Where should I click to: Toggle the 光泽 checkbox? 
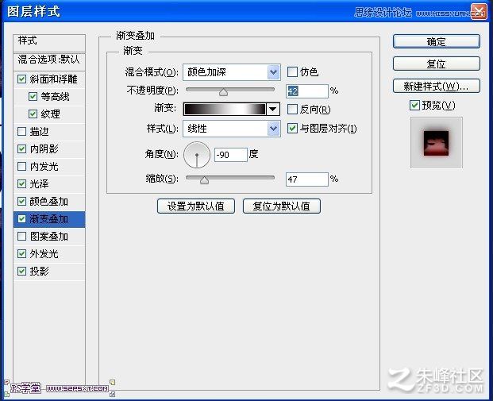click(x=21, y=183)
